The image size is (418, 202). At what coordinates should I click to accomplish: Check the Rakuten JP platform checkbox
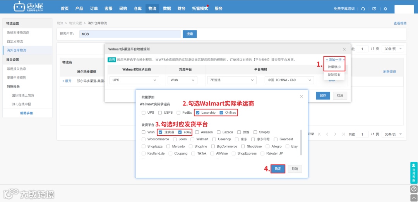[x=262, y=153]
